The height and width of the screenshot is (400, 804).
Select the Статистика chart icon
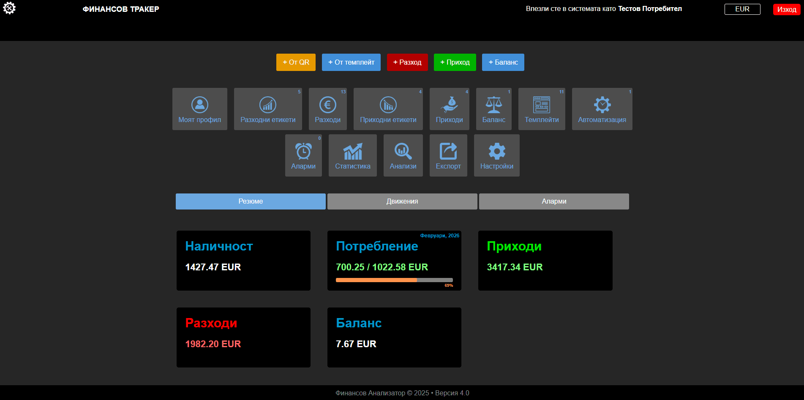pos(352,155)
